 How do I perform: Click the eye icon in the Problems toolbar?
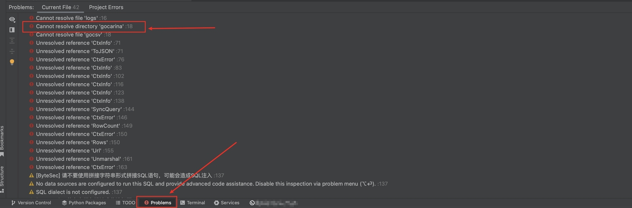pyautogui.click(x=12, y=19)
